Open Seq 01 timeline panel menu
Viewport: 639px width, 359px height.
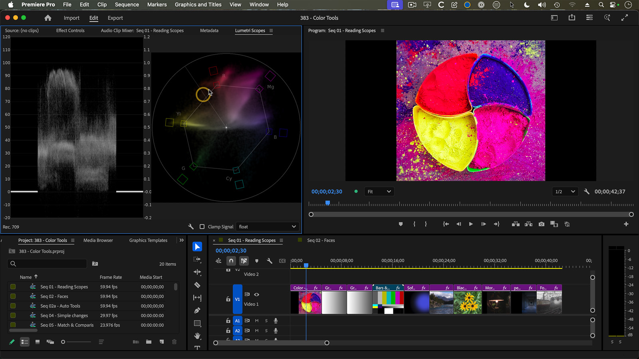(281, 241)
